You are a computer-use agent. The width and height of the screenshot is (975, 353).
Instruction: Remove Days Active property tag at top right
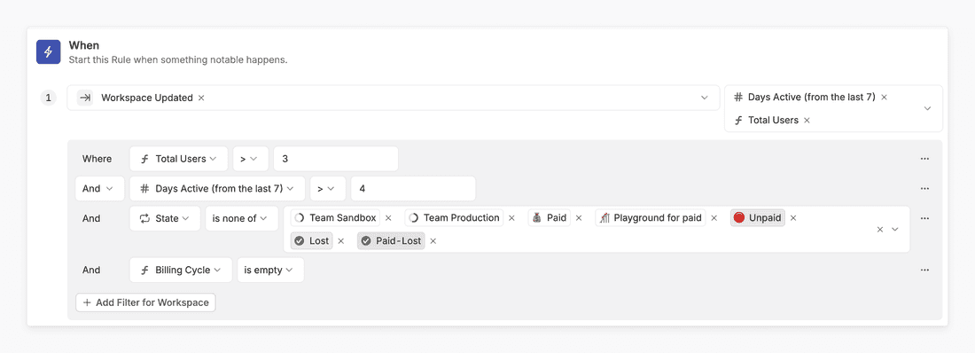[x=884, y=98]
